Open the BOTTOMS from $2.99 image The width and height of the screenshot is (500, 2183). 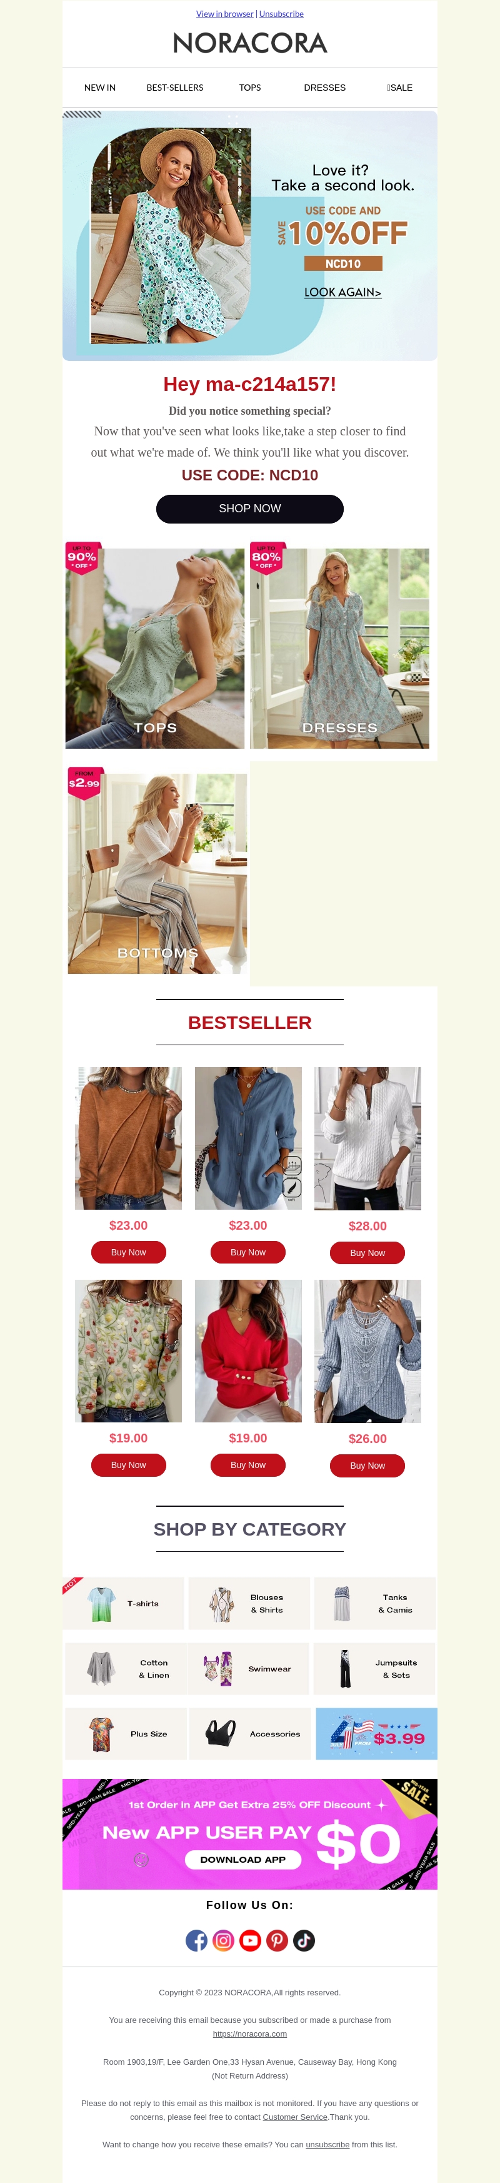click(x=157, y=871)
